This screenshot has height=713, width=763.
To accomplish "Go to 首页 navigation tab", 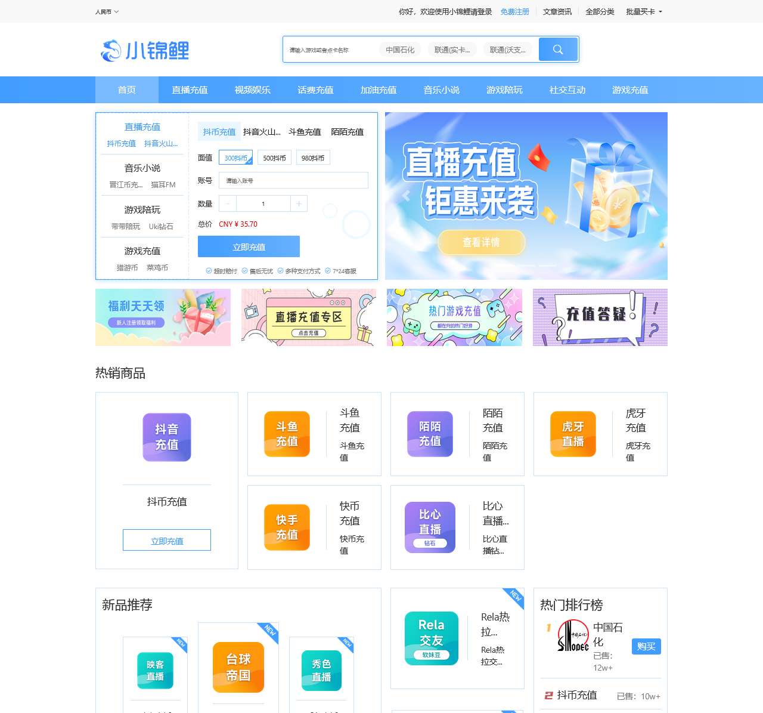I will 127,89.
